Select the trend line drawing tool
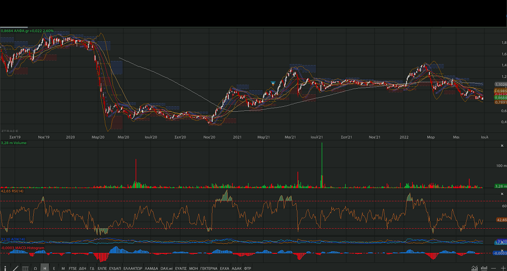This screenshot has height=271, width=507. tap(15, 268)
